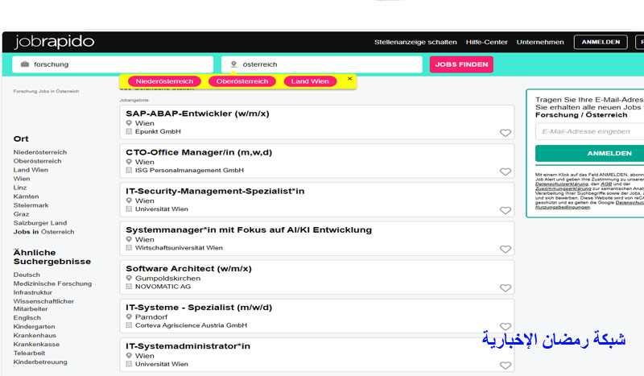Favorite the IT-Systemadministrator*in job

[505, 365]
